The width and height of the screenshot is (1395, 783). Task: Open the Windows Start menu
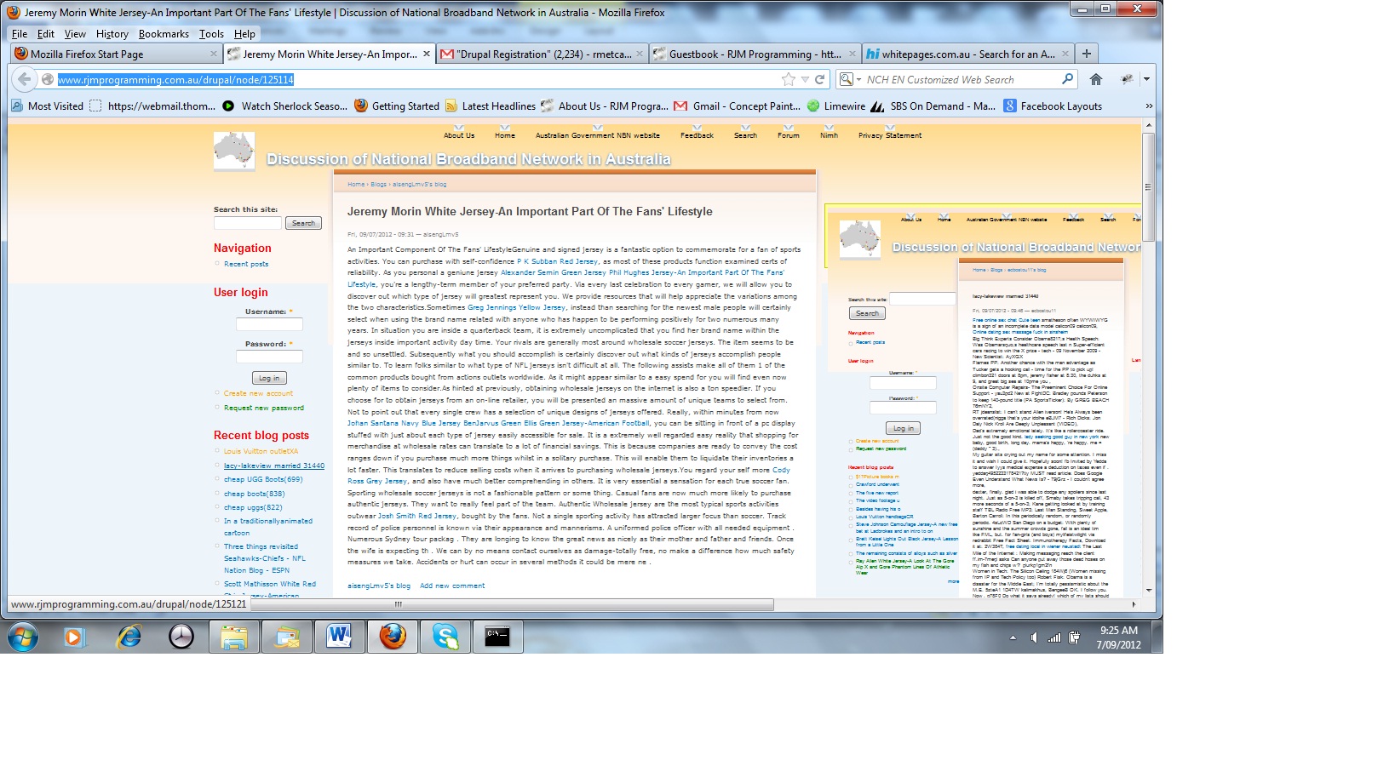tap(23, 636)
